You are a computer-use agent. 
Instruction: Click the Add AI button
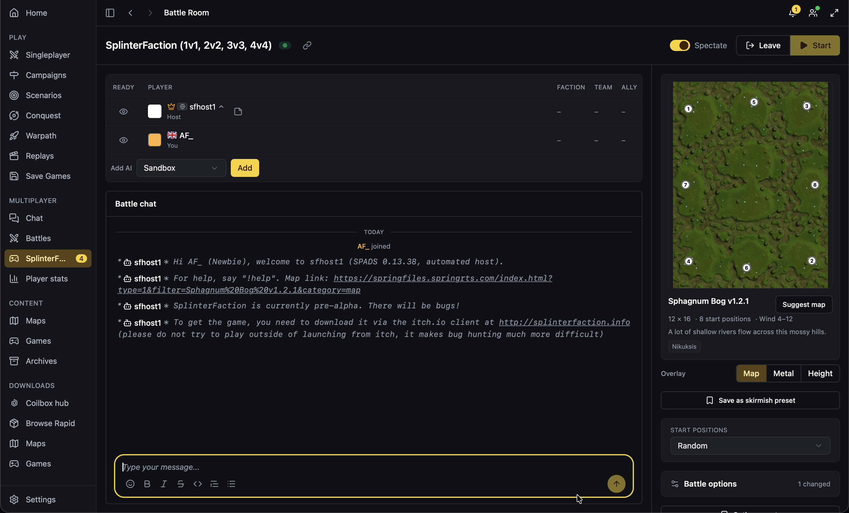(245, 168)
